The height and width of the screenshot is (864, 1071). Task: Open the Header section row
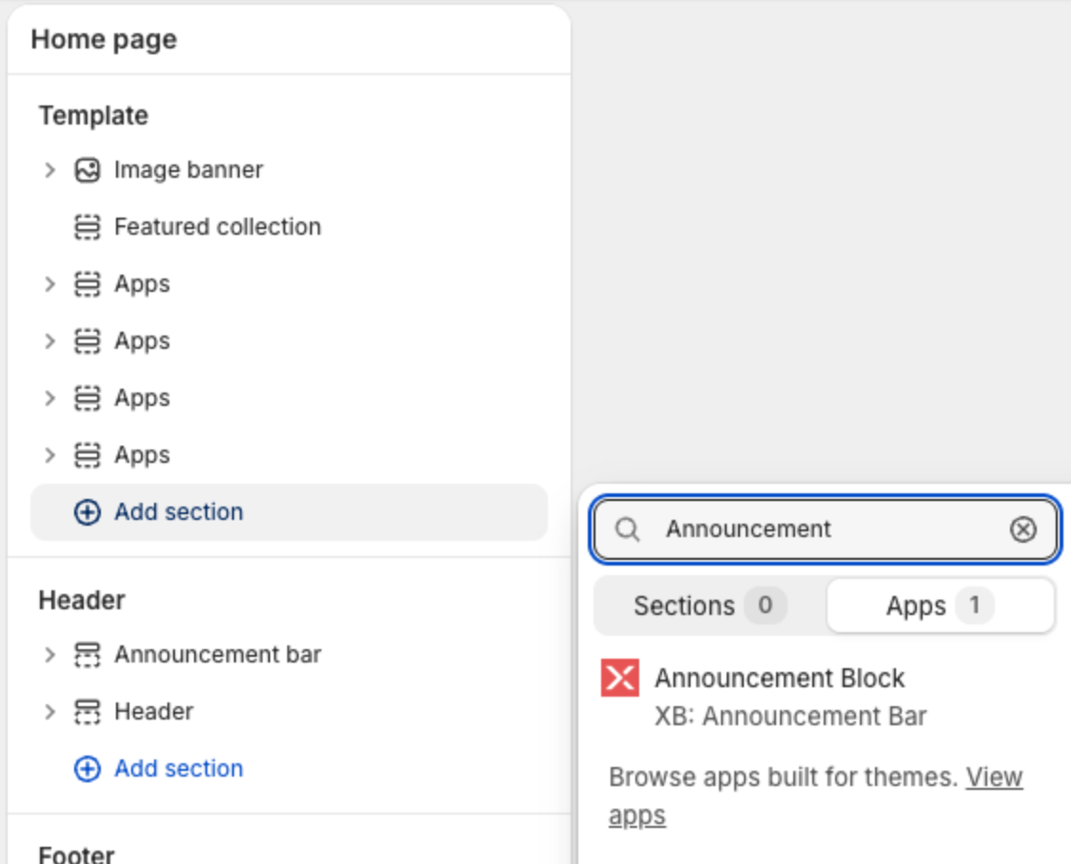pos(154,712)
